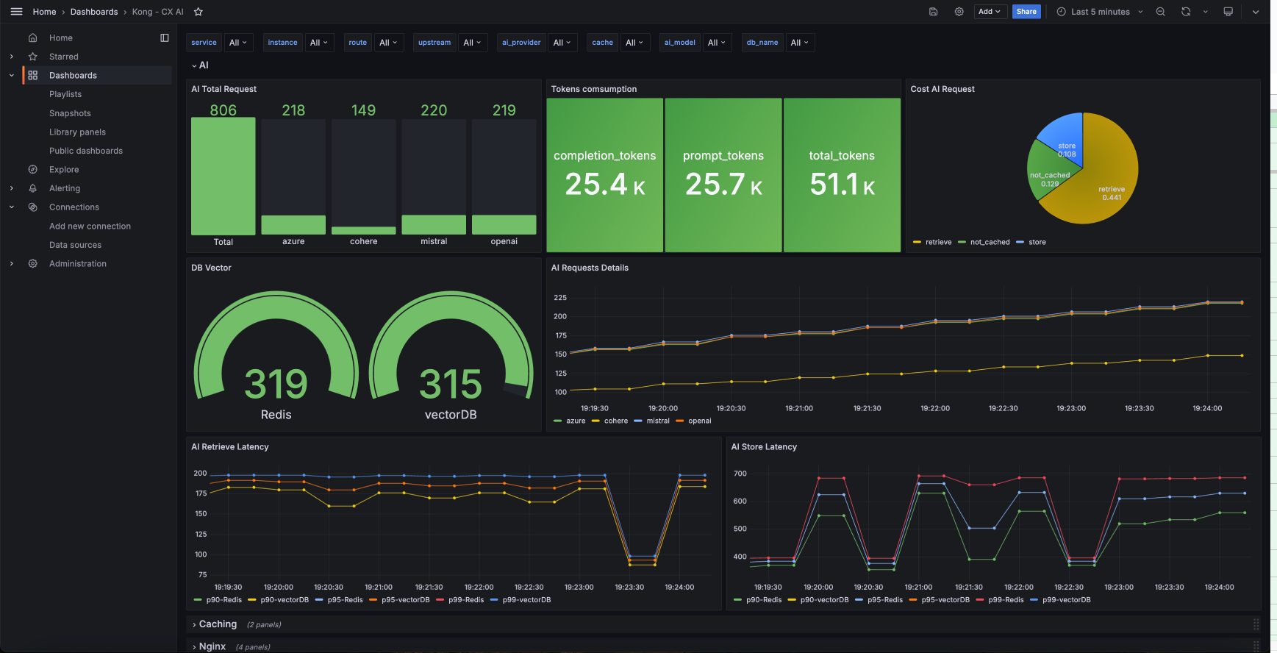Open dashboard settings gear icon
Screen dimensions: 1277x653
click(x=959, y=12)
